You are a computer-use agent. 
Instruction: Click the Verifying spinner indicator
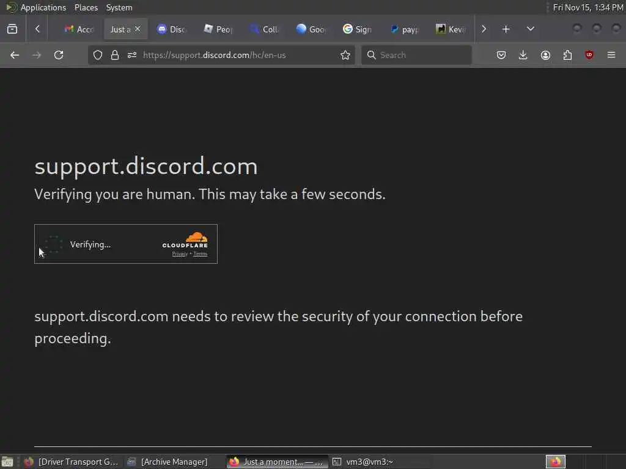pos(54,244)
